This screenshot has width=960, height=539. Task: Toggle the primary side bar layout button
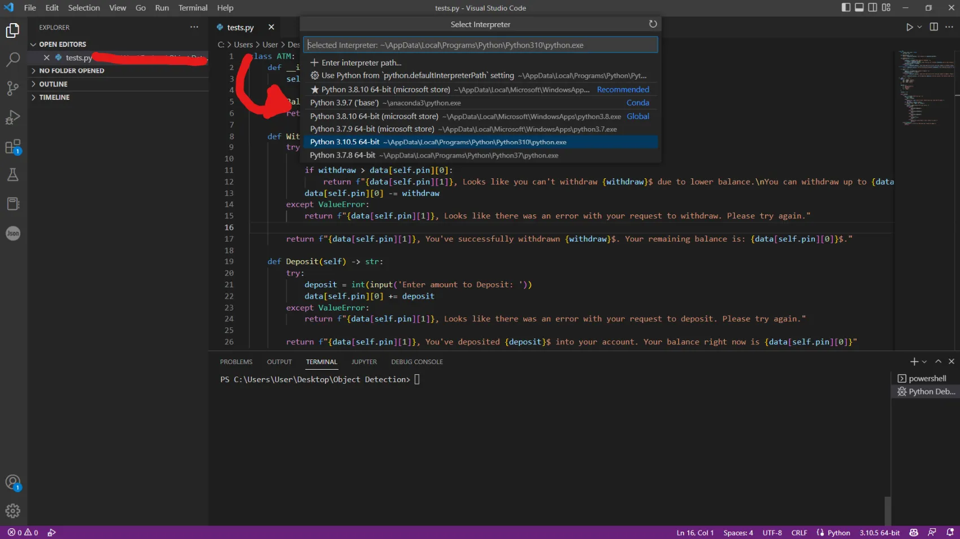[x=846, y=8]
